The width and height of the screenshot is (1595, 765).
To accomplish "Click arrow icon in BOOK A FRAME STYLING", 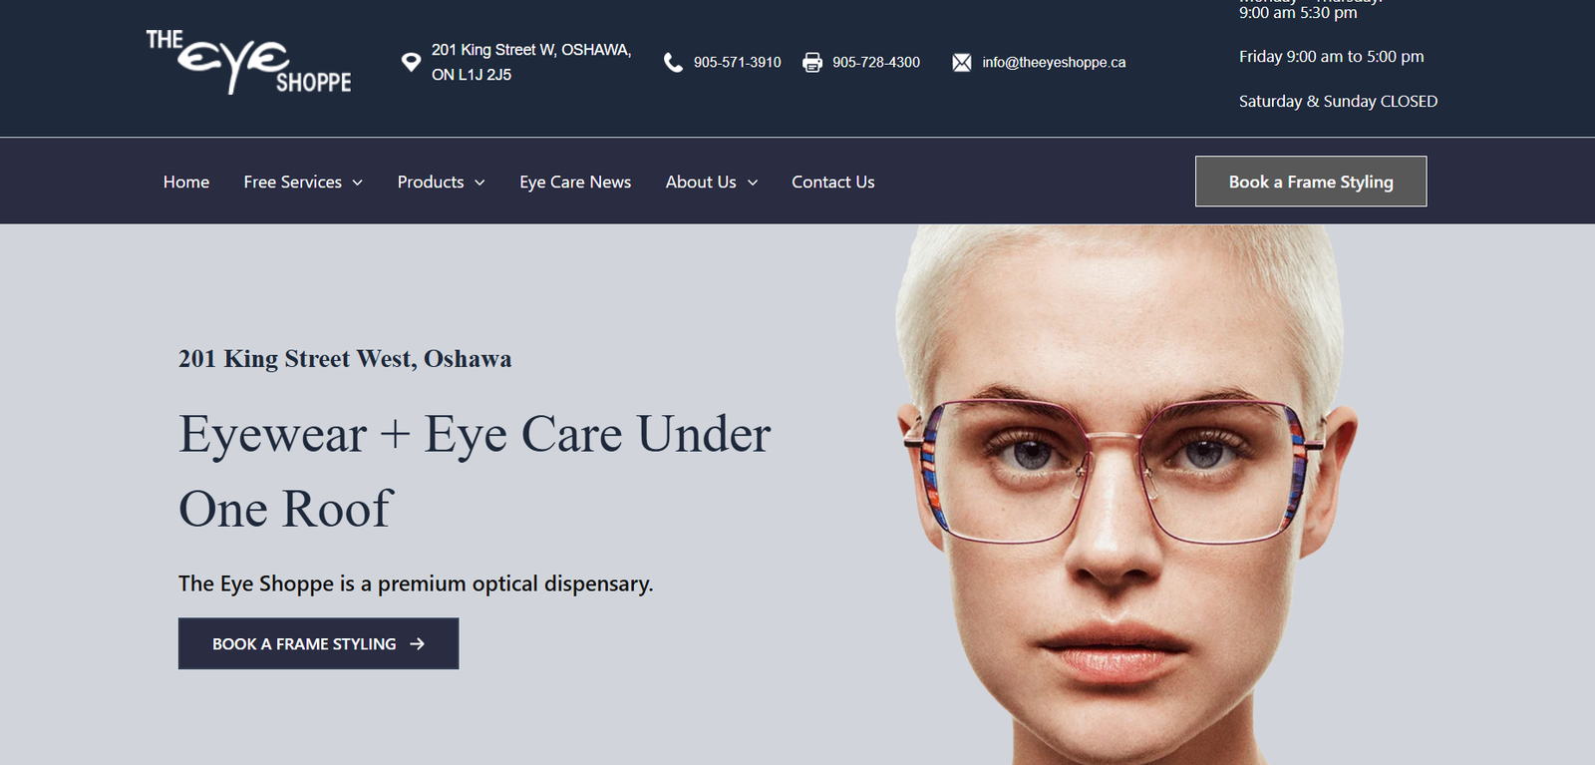I will pos(418,644).
